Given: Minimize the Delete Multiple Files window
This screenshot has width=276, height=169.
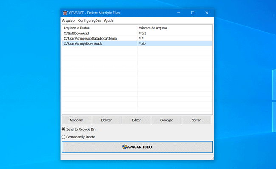Looking at the screenshot, I should (179, 13).
